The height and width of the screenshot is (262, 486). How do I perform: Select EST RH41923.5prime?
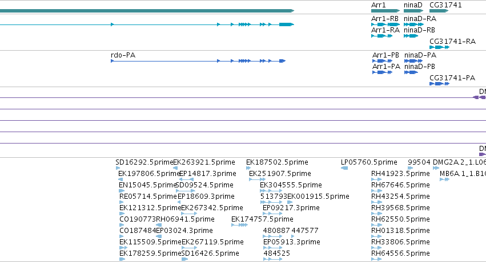coord(400,174)
